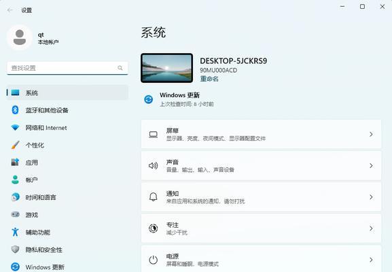Go to 个性化 settings
The width and height of the screenshot is (392, 272).
(67, 145)
